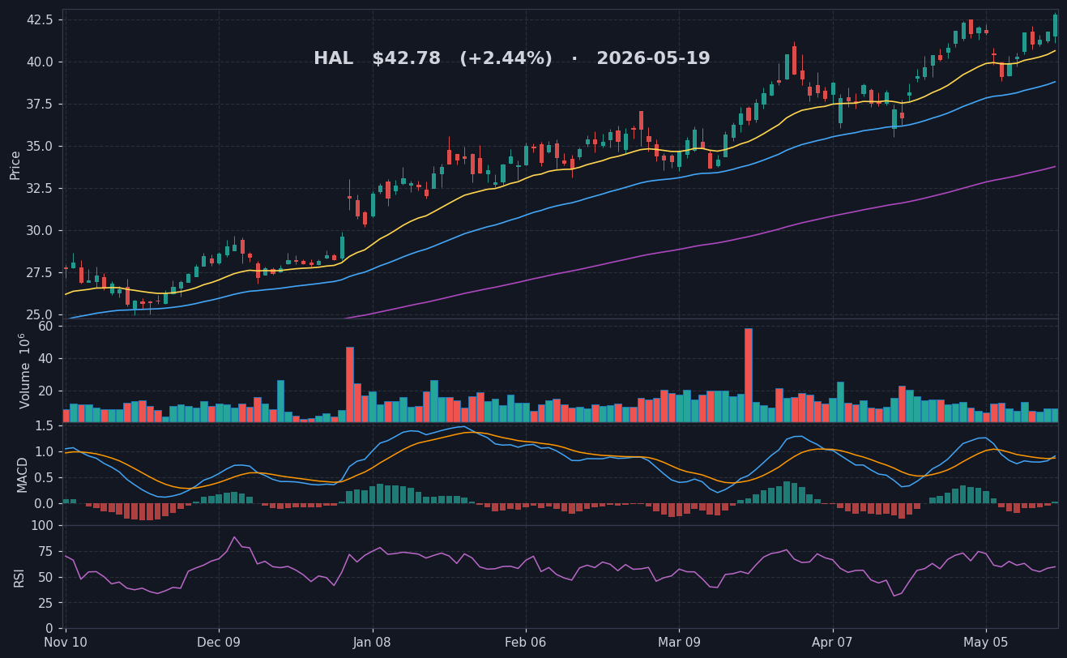1067x658 pixels.
Task: Click the RSI axis label
Action: click(19, 577)
